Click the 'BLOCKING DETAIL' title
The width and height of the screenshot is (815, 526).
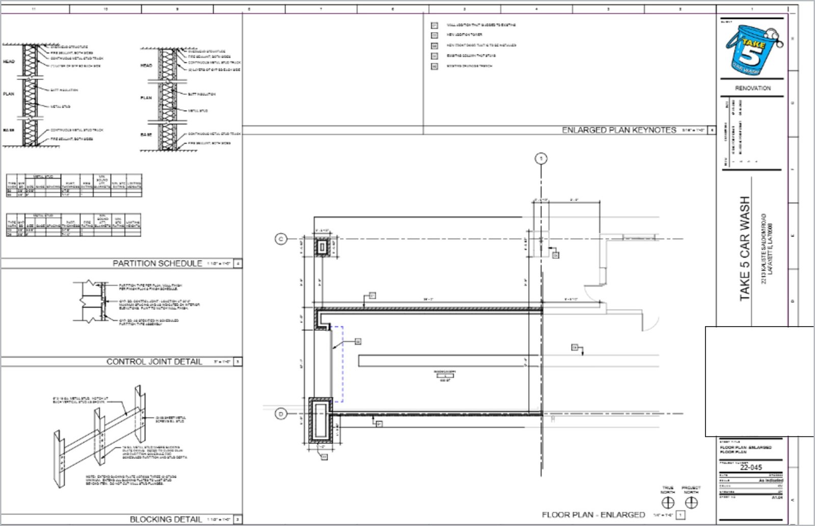[x=166, y=519]
